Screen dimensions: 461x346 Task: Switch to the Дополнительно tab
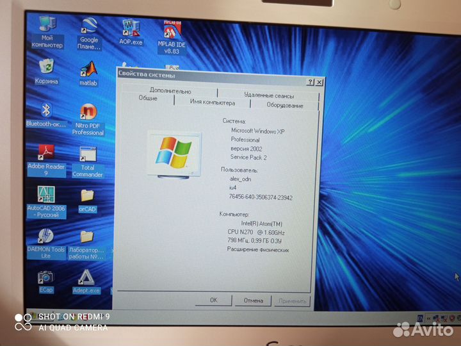click(x=170, y=91)
